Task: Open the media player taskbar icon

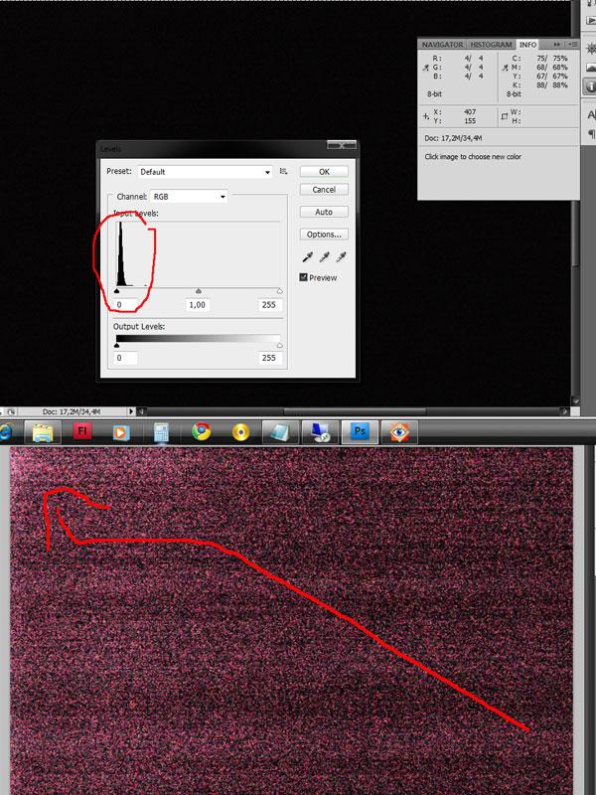Action: (x=120, y=432)
